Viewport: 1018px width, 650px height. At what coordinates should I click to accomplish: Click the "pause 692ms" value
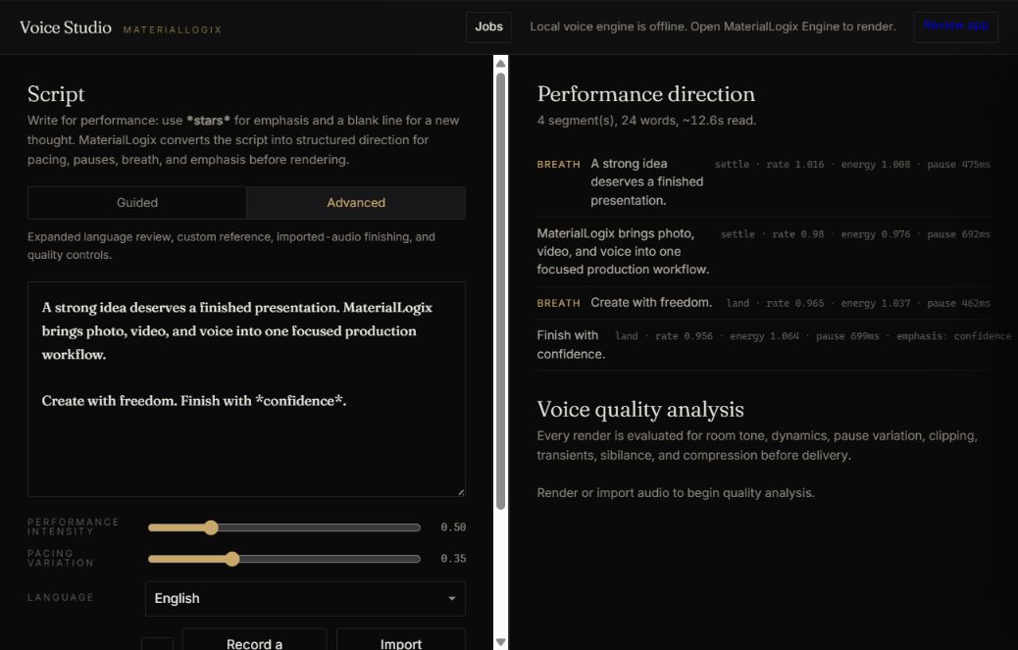[x=959, y=234]
